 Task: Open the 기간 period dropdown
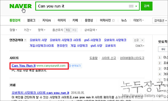27,30
